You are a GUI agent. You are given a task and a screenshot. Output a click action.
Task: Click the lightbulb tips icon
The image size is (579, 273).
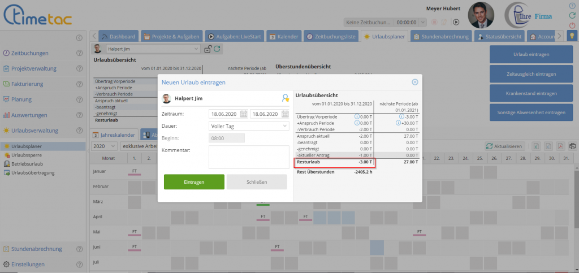point(572,36)
